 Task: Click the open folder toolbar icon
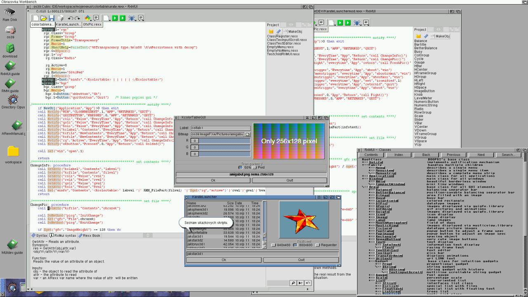(x=44, y=18)
